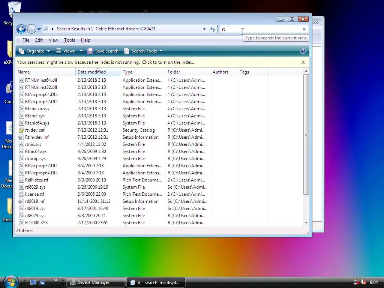Sort by the Folder column header

click(x=187, y=72)
